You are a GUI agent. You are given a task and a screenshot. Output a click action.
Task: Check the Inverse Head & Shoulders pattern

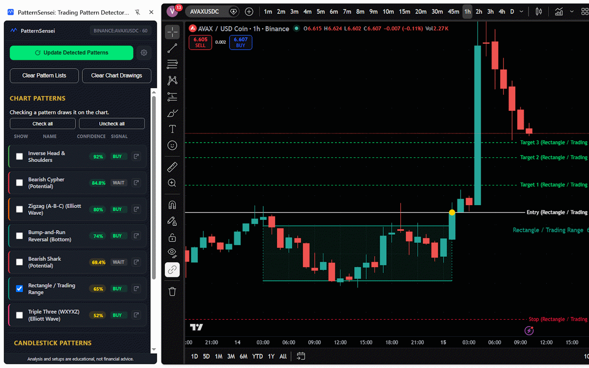coord(19,156)
